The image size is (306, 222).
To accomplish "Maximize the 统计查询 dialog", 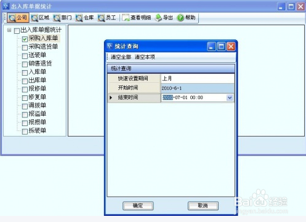I will coord(221,47).
